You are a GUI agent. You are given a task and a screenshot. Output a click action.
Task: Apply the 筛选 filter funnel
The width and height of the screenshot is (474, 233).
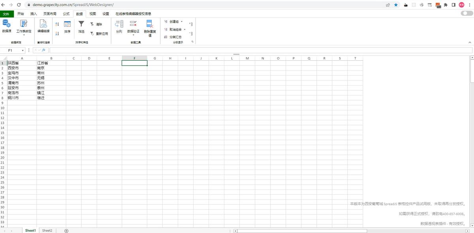[81, 27]
